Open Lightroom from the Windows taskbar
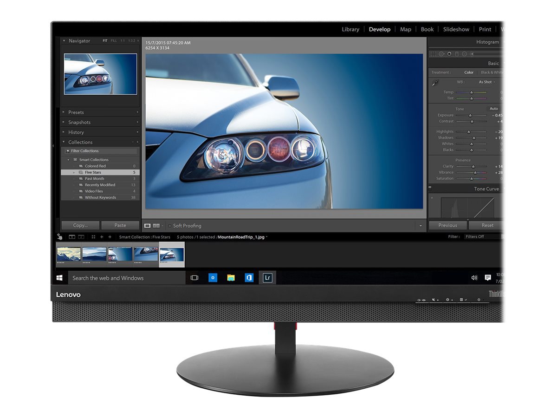The height and width of the screenshot is (418, 557). (x=267, y=278)
